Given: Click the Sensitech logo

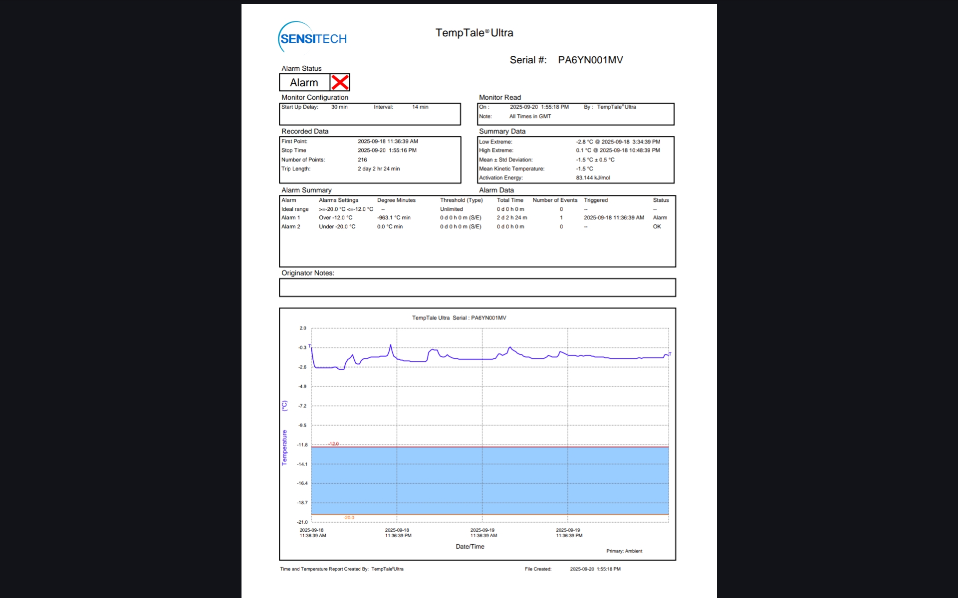Looking at the screenshot, I should (312, 38).
